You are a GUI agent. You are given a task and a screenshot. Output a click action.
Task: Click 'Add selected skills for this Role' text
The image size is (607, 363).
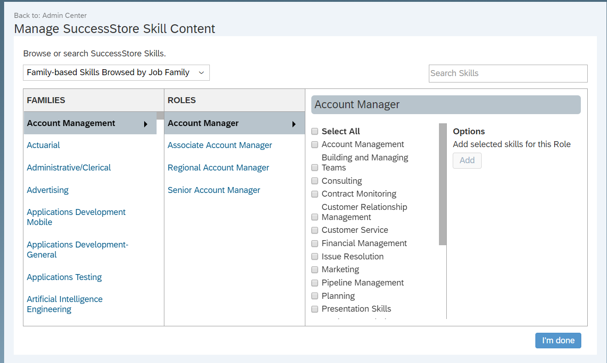click(512, 144)
